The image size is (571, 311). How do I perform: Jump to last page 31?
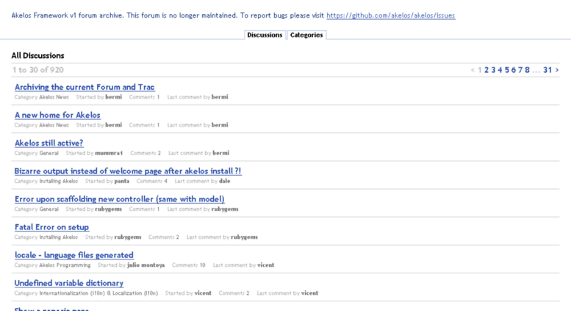click(547, 70)
